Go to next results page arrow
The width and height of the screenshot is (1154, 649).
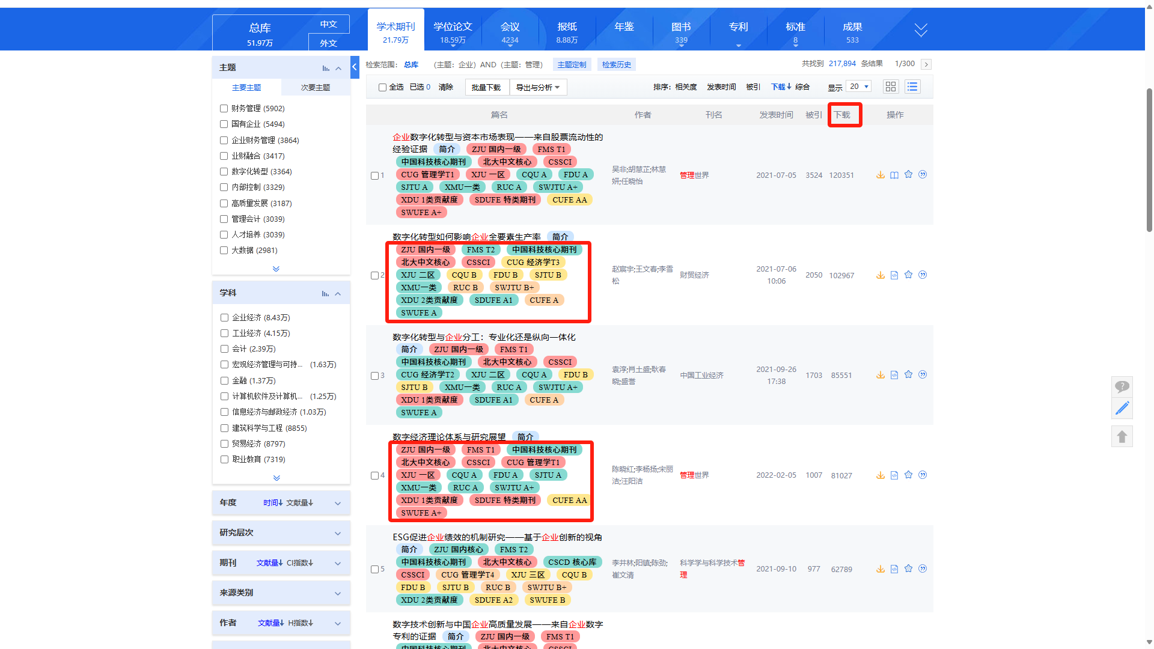point(926,64)
